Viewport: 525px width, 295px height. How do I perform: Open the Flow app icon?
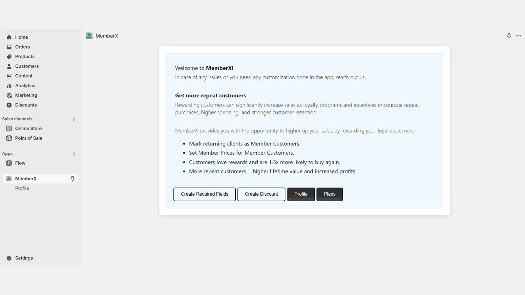click(9, 163)
